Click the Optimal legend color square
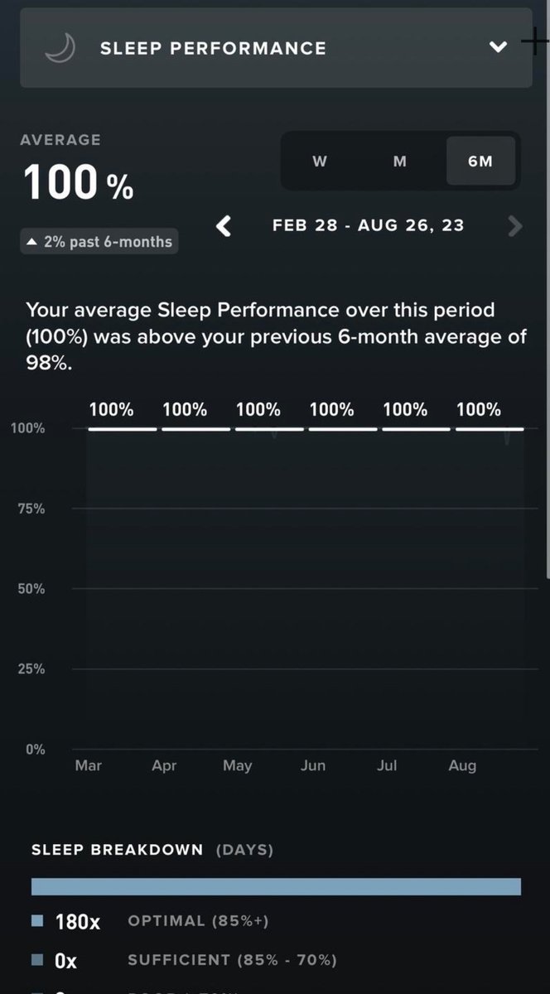Viewport: 550px width, 994px height. (36, 920)
